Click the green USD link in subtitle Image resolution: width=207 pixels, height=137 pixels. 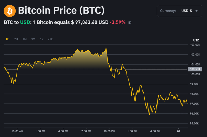[x=25, y=22]
